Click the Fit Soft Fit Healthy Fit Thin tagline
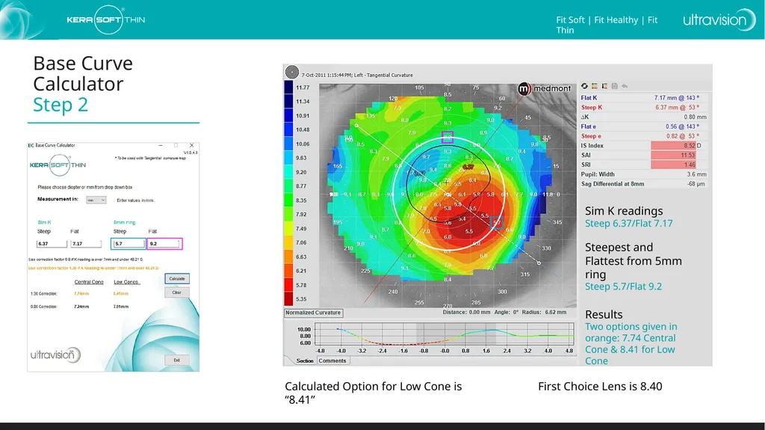This screenshot has width=765, height=430. pos(607,25)
